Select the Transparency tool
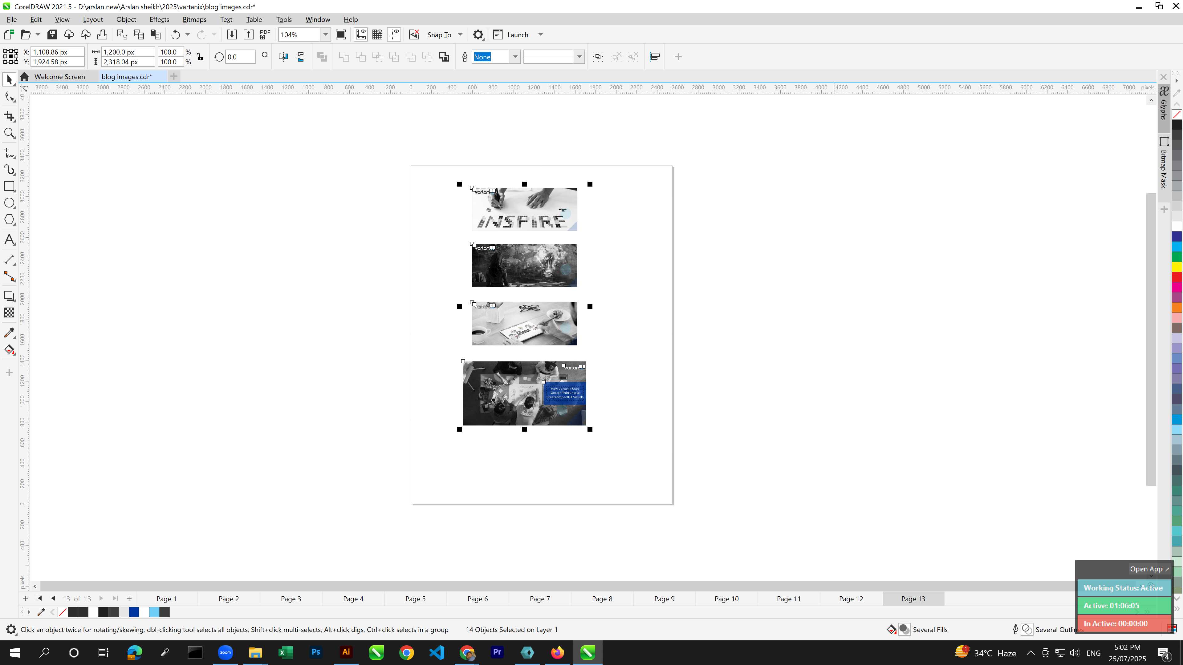Screen dimensions: 1183x665 point(9,313)
